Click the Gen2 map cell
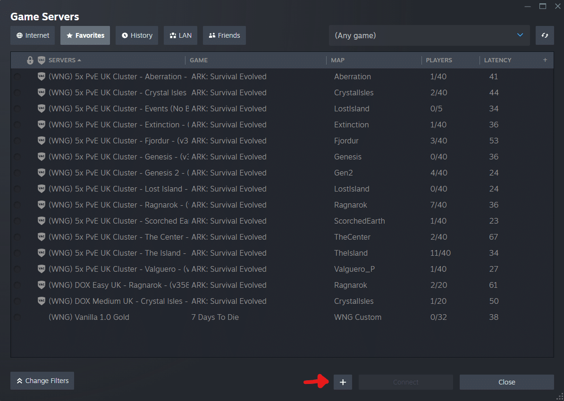This screenshot has height=401, width=564. tap(344, 173)
